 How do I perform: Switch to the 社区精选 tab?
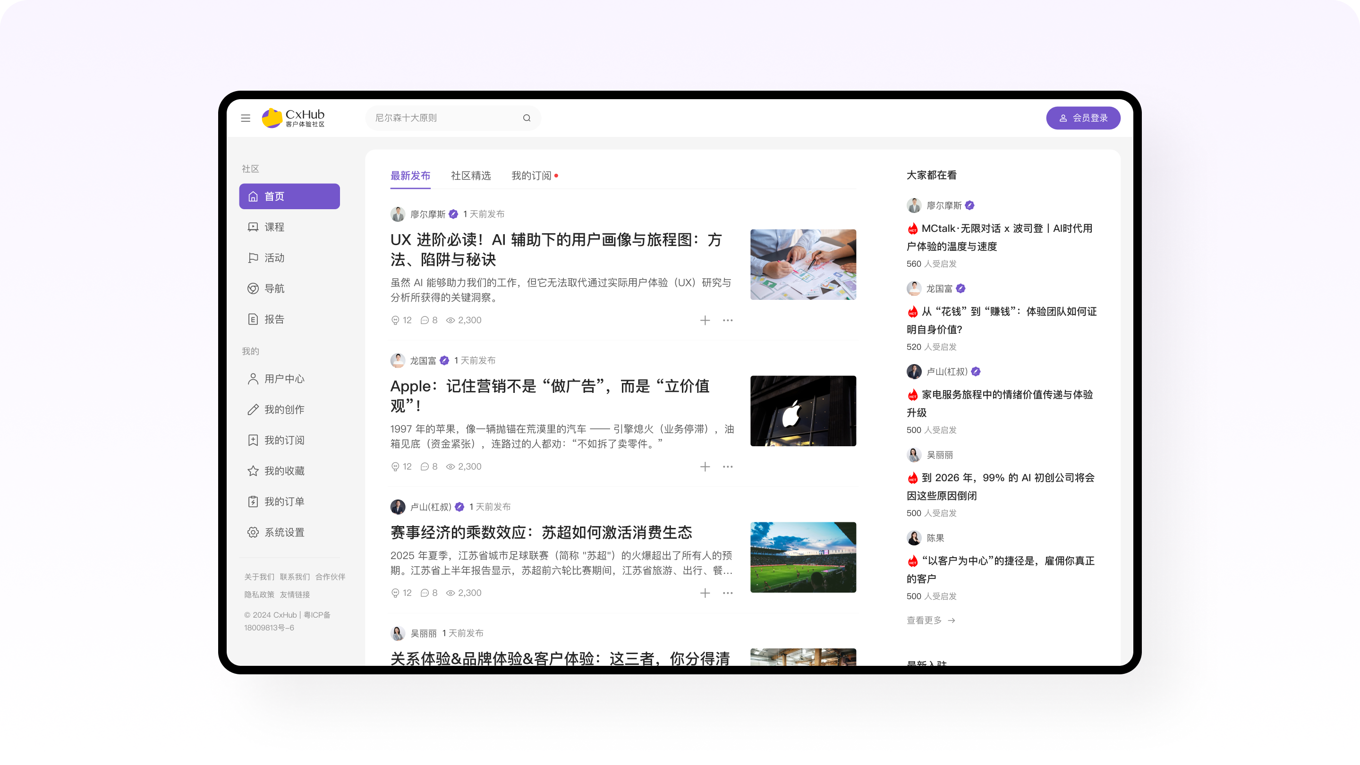coord(471,175)
